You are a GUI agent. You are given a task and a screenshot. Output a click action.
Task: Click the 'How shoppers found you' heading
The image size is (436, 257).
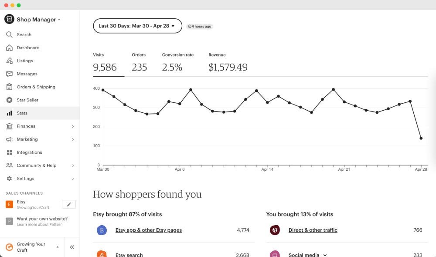[x=147, y=194]
